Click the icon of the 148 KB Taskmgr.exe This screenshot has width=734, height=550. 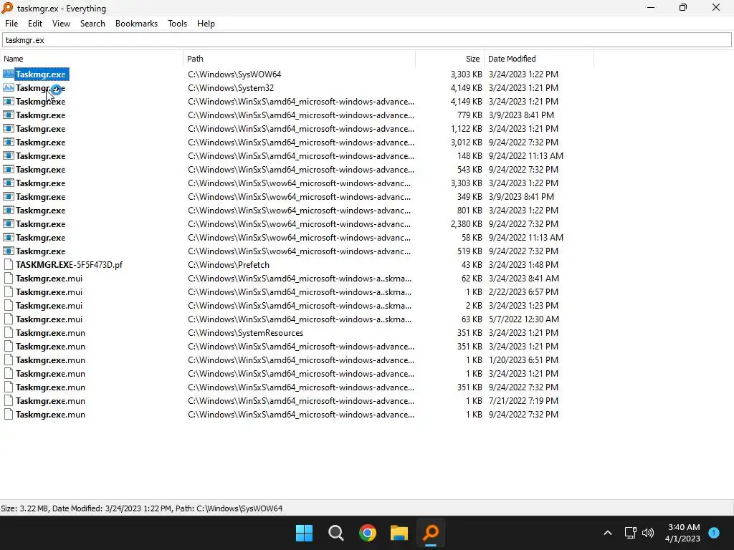pyautogui.click(x=9, y=155)
